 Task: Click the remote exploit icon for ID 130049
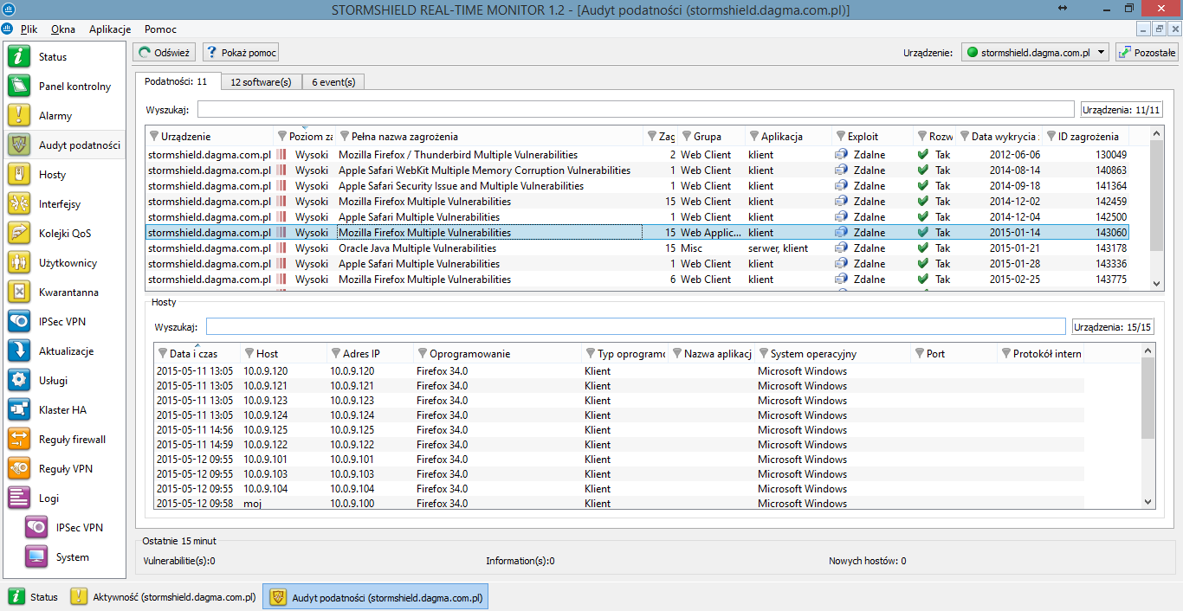click(x=841, y=155)
